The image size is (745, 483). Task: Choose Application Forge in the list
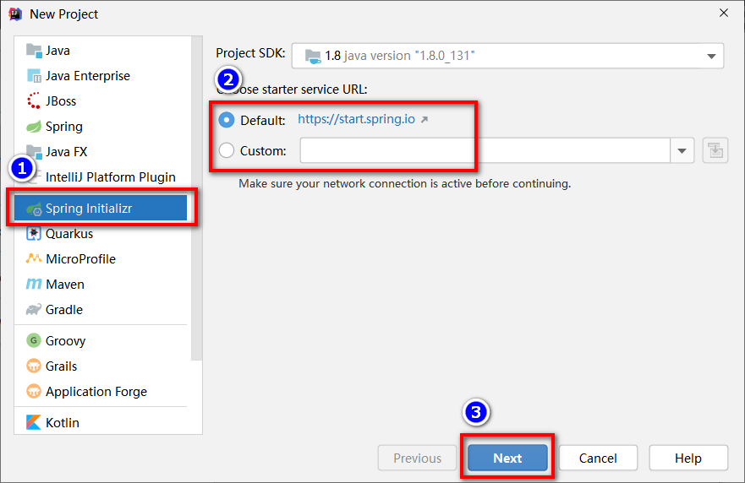pos(101,392)
